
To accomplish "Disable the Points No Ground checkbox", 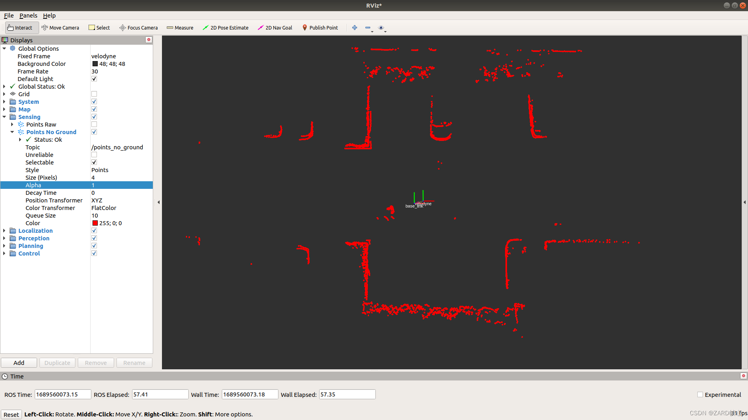I will [x=94, y=132].
